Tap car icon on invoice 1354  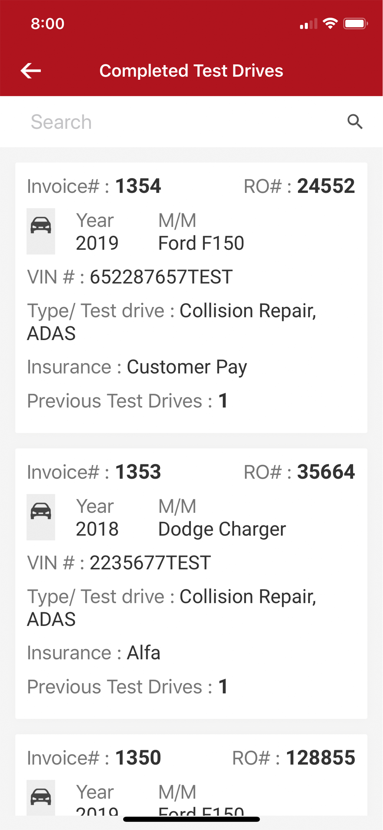(41, 231)
